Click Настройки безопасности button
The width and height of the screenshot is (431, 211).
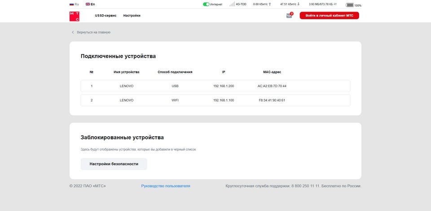click(x=114, y=164)
